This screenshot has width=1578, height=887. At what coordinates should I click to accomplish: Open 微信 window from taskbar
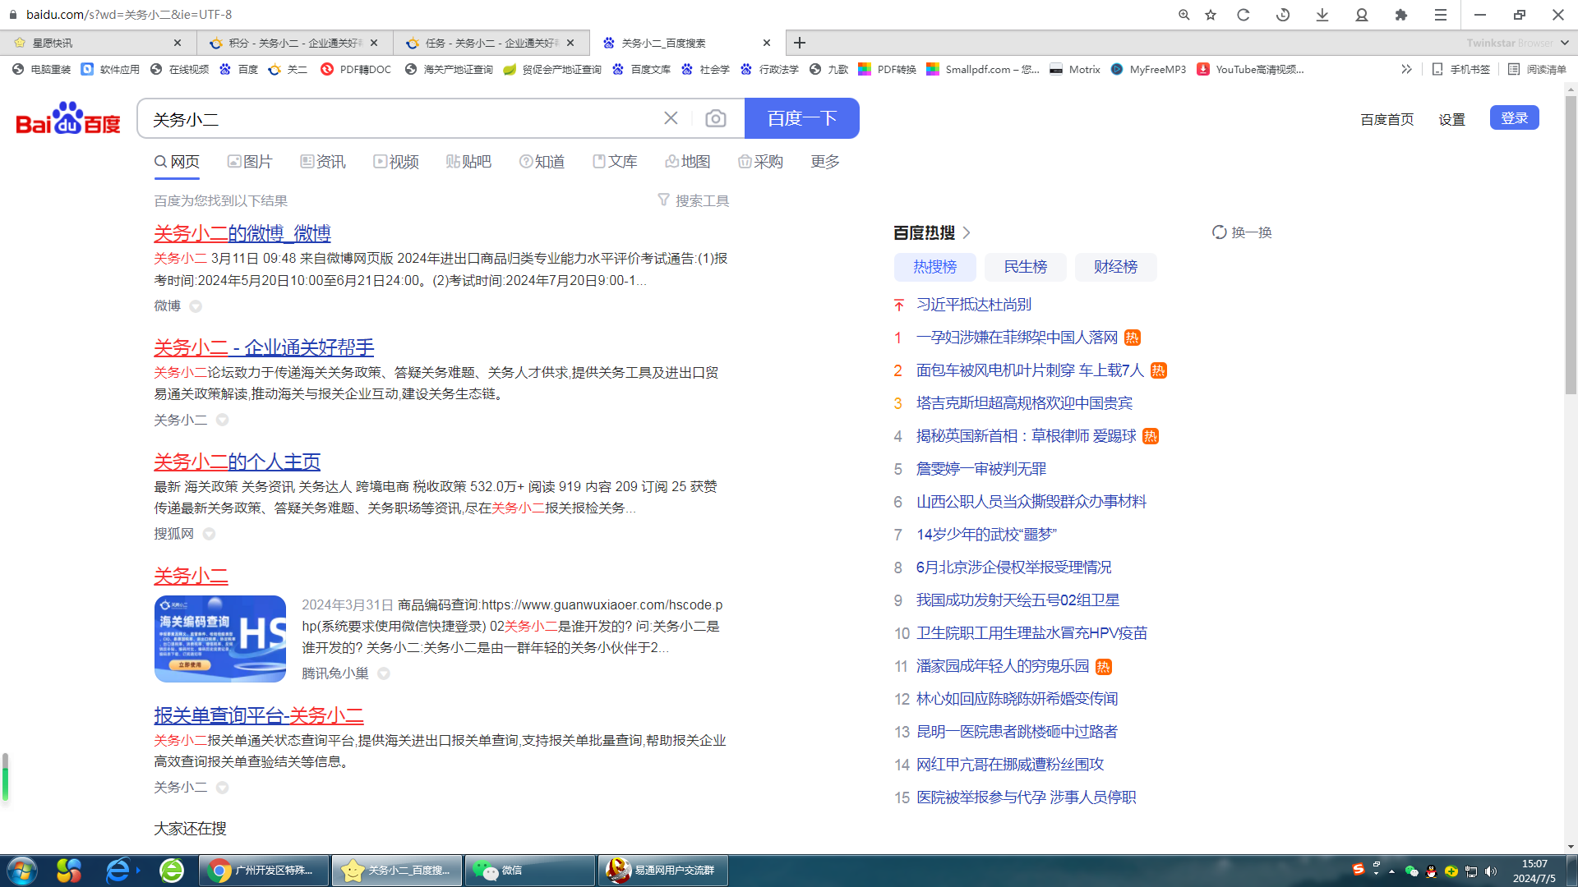[529, 871]
